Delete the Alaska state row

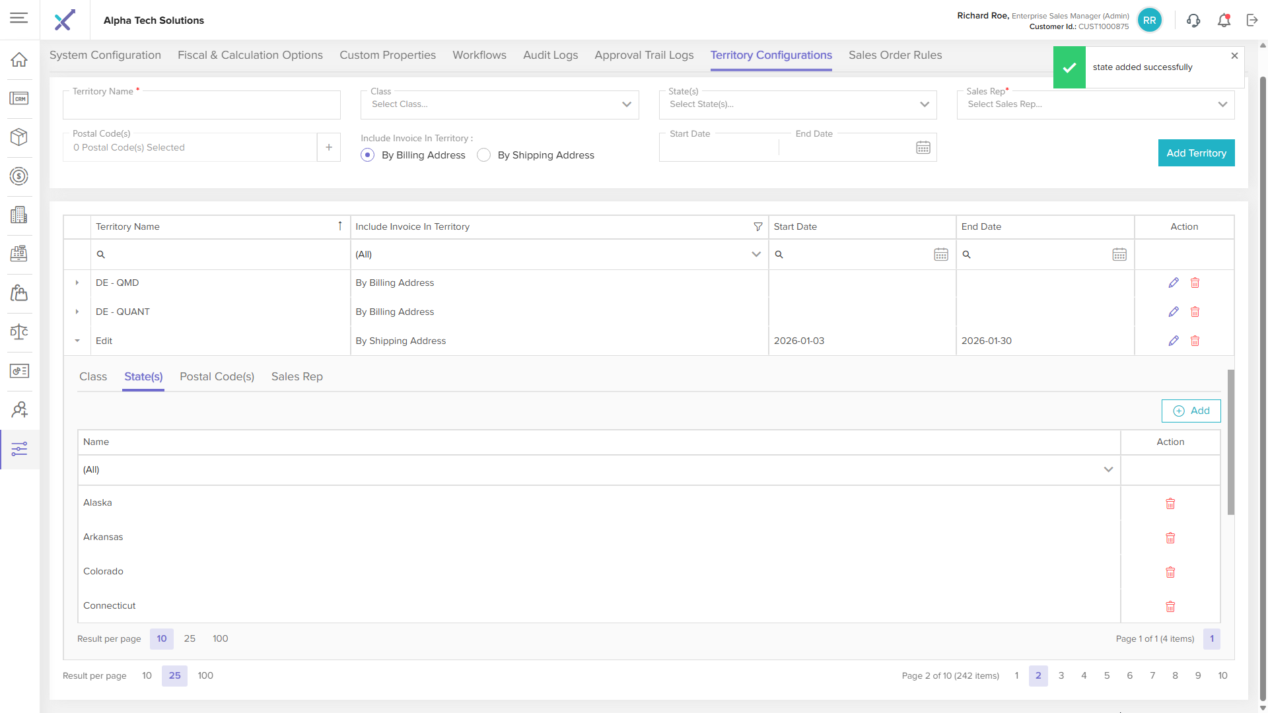(x=1170, y=504)
